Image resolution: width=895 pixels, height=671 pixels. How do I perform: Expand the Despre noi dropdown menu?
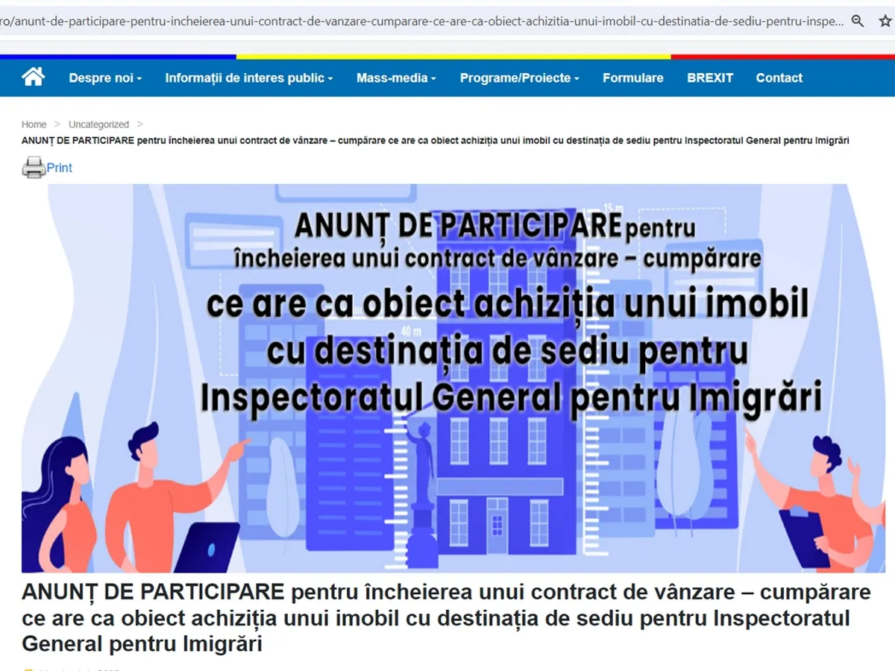(105, 78)
